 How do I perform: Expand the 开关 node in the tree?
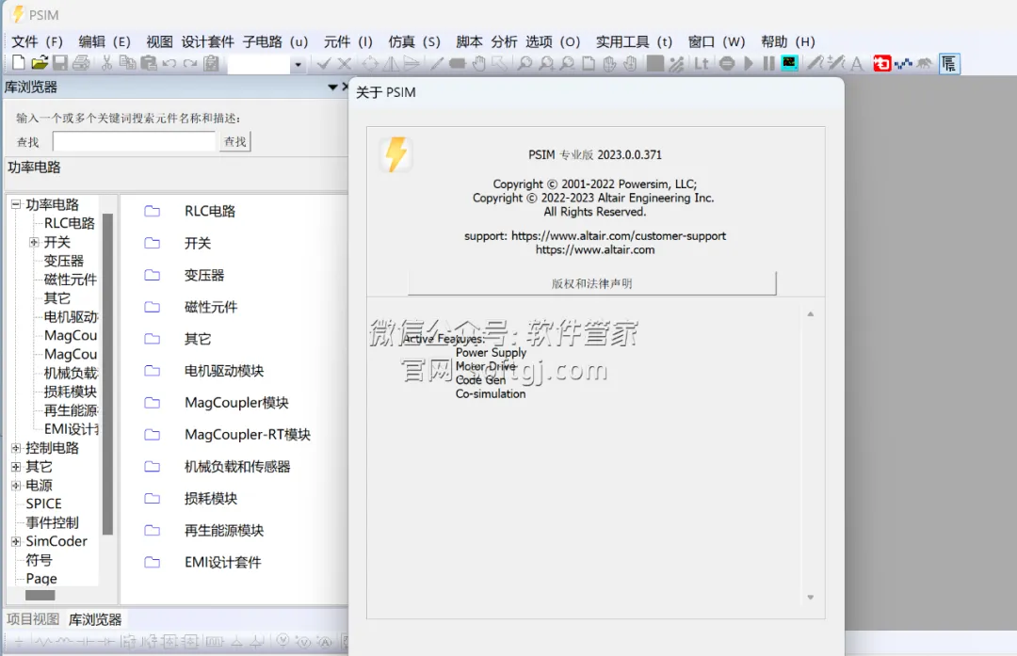tap(34, 242)
